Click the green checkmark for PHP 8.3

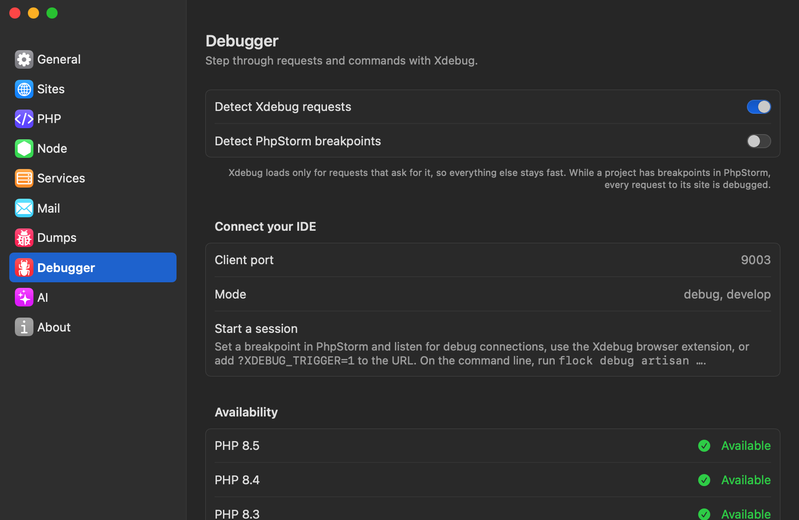(x=704, y=514)
